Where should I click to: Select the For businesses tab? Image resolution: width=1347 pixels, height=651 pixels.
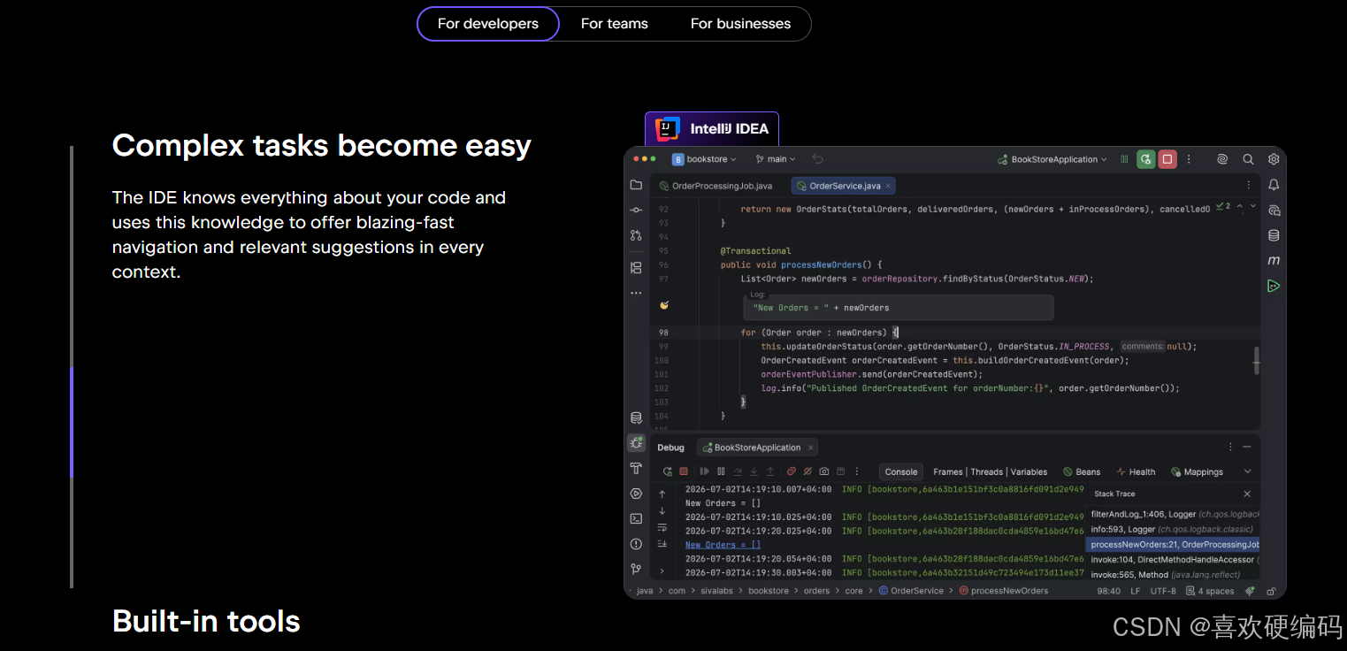click(741, 24)
